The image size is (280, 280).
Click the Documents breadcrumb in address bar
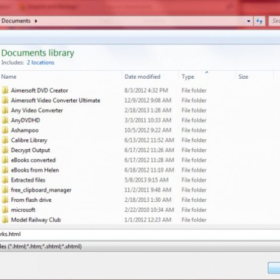pos(16,21)
